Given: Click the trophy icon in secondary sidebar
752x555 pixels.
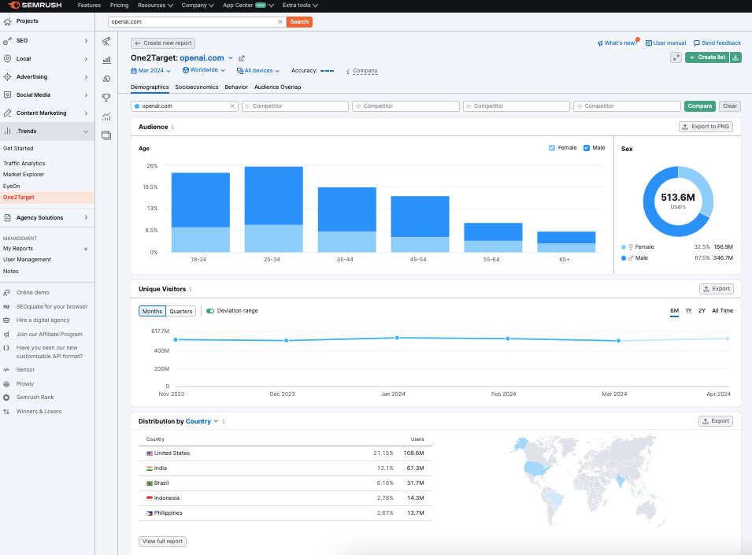Looking at the screenshot, I should coord(106,98).
